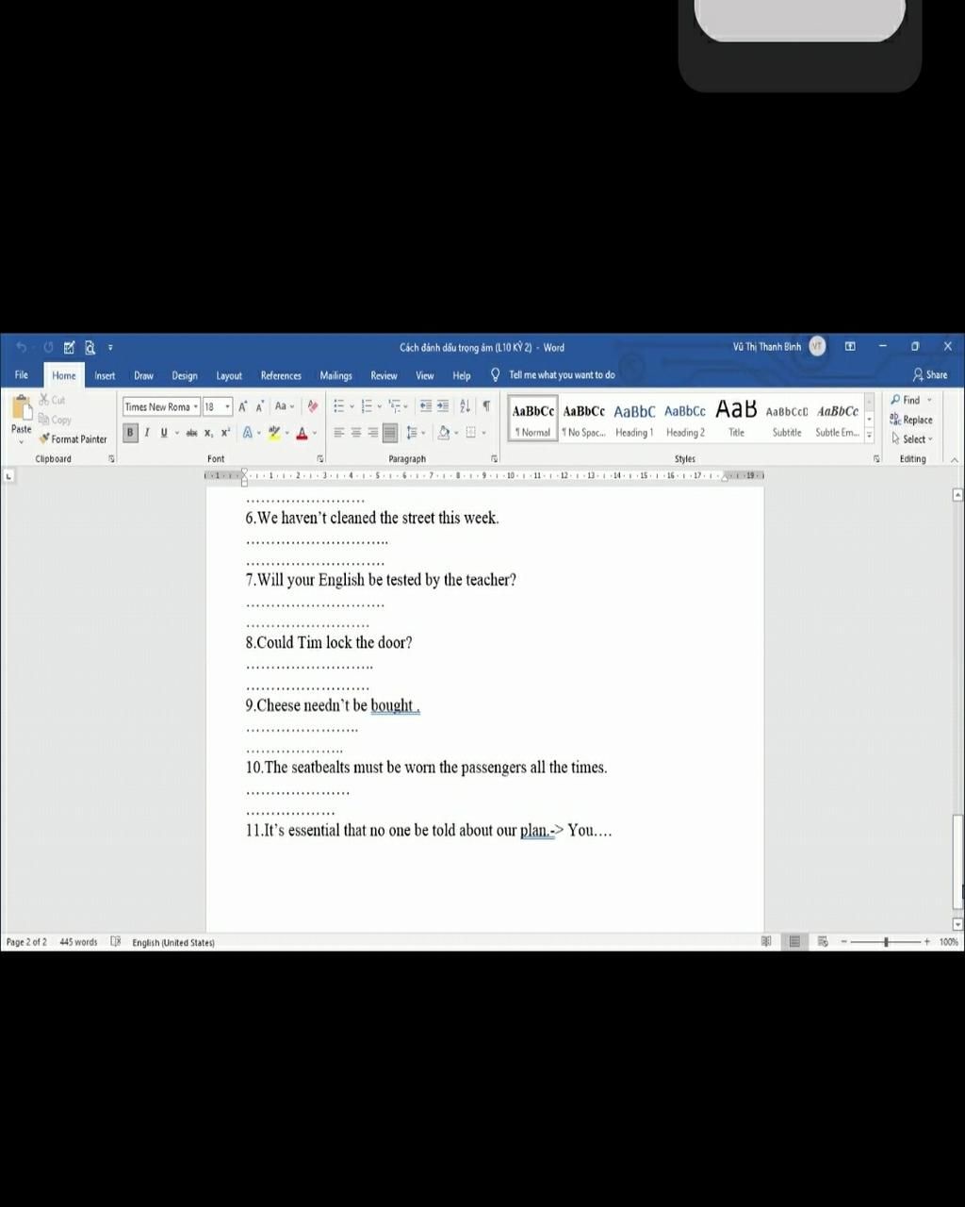Collapse the ribbon with the arrow
The height and width of the screenshot is (1207, 965).
click(x=954, y=459)
